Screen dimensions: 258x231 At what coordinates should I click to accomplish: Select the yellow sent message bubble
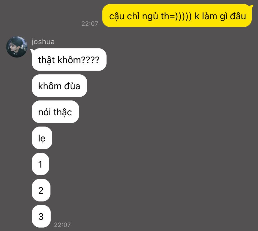click(x=177, y=16)
